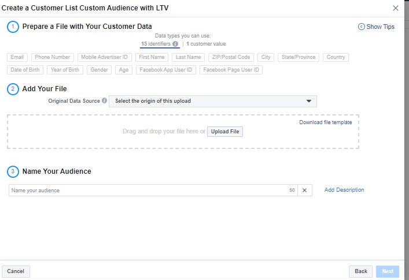Switch to the 1 customer value tab
409x280 pixels.
(x=206, y=44)
